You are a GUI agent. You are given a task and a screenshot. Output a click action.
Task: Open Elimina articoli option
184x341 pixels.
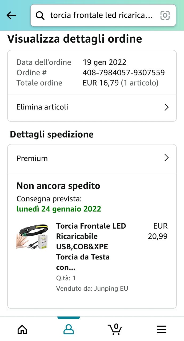pyautogui.click(x=42, y=107)
